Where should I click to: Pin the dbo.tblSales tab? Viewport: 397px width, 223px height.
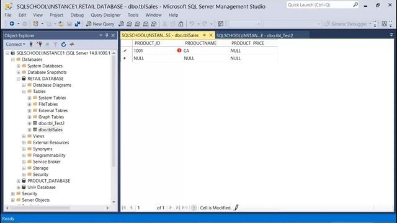204,35
